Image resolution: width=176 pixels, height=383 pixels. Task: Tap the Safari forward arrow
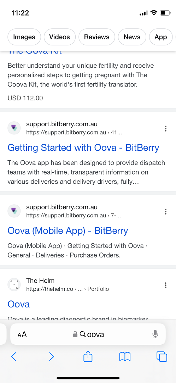tap(51, 357)
